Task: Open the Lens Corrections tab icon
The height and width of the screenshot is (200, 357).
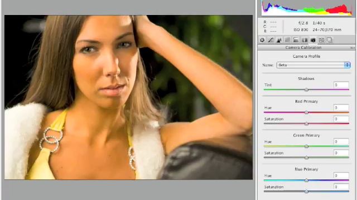Action: coord(305,40)
